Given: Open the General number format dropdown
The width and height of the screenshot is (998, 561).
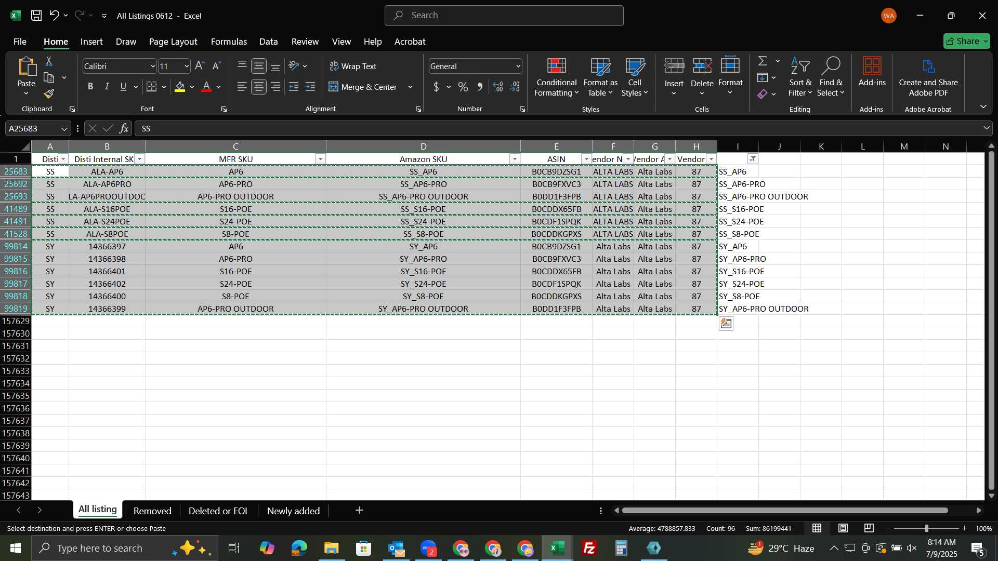Looking at the screenshot, I should (518, 66).
